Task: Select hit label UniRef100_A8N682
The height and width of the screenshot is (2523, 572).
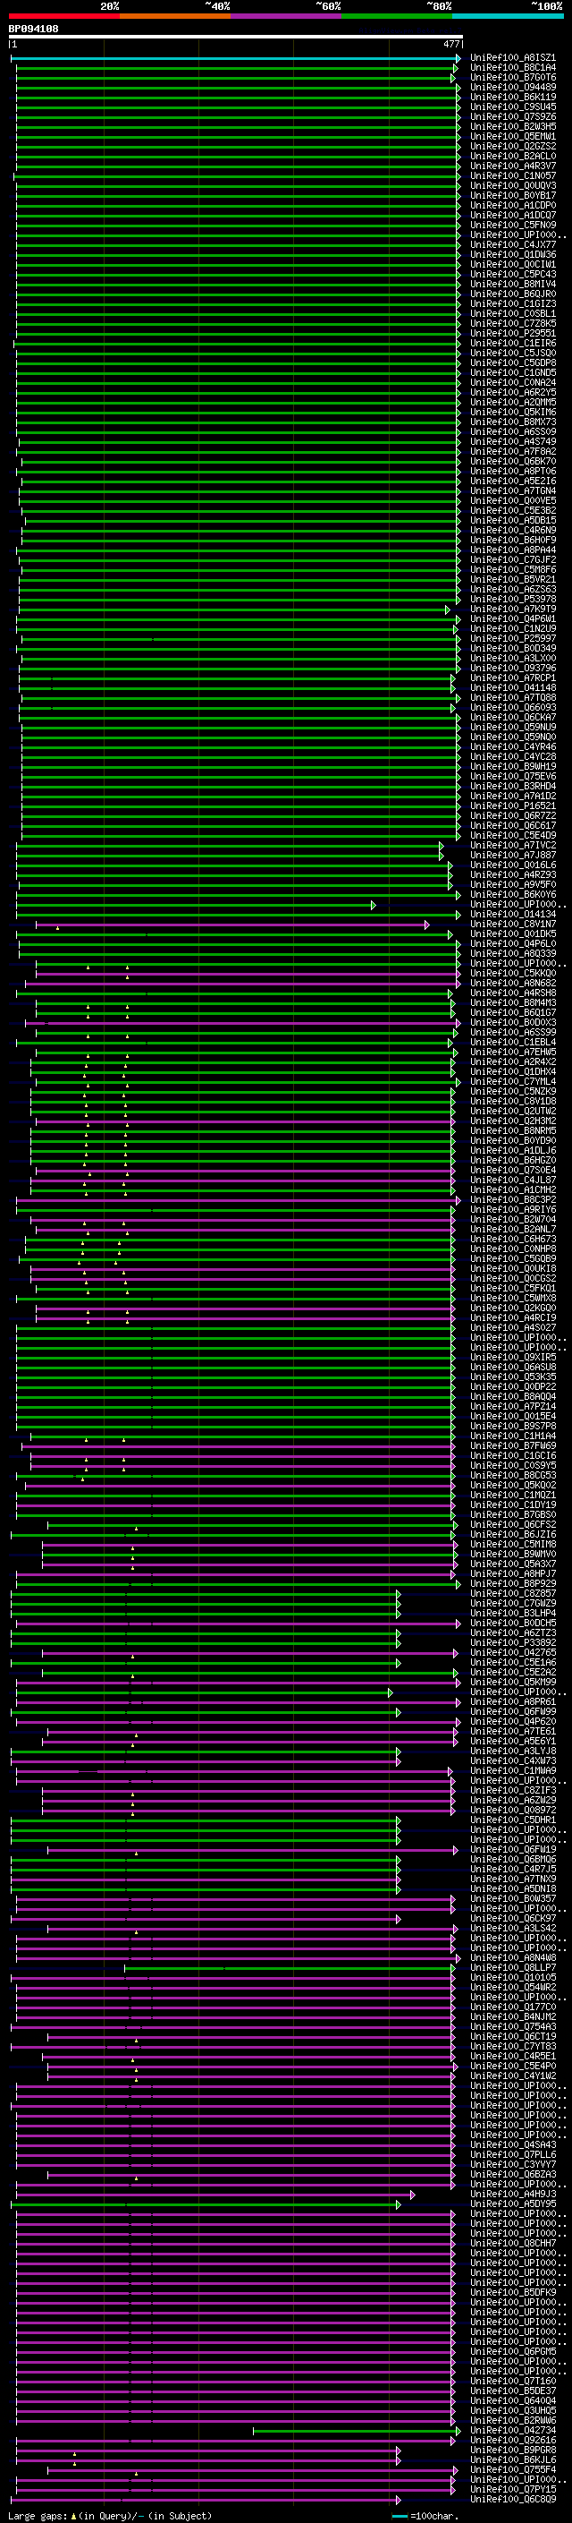Action: pos(512,984)
